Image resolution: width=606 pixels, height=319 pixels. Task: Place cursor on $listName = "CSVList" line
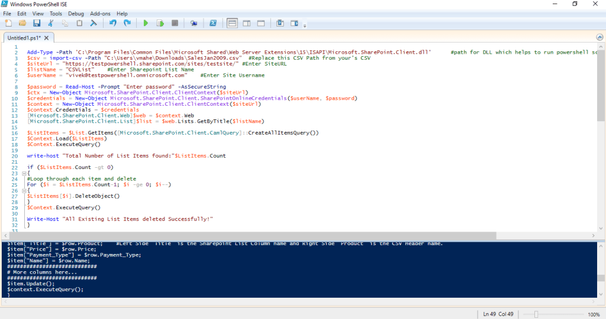coord(110,70)
